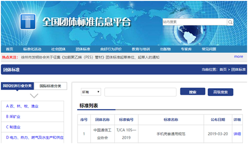
Task: Open 首页 in navigation bar
Action: pos(9,49)
